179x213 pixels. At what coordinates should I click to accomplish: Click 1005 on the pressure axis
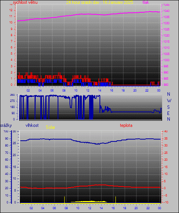pyautogui.click(x=166, y=54)
